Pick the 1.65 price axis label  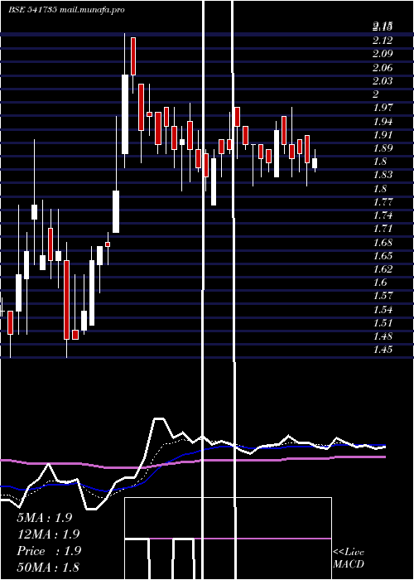383,255
